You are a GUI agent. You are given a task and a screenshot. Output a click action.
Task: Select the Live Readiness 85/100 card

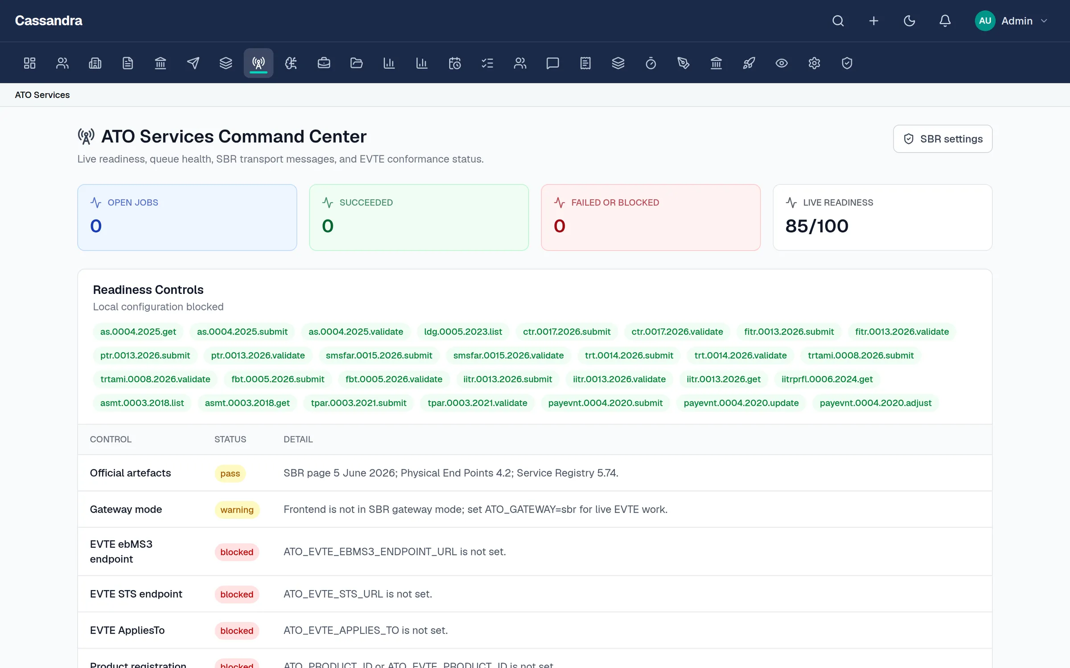click(x=883, y=217)
